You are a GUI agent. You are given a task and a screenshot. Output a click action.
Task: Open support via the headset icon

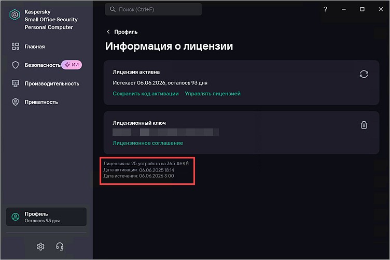tap(60, 247)
